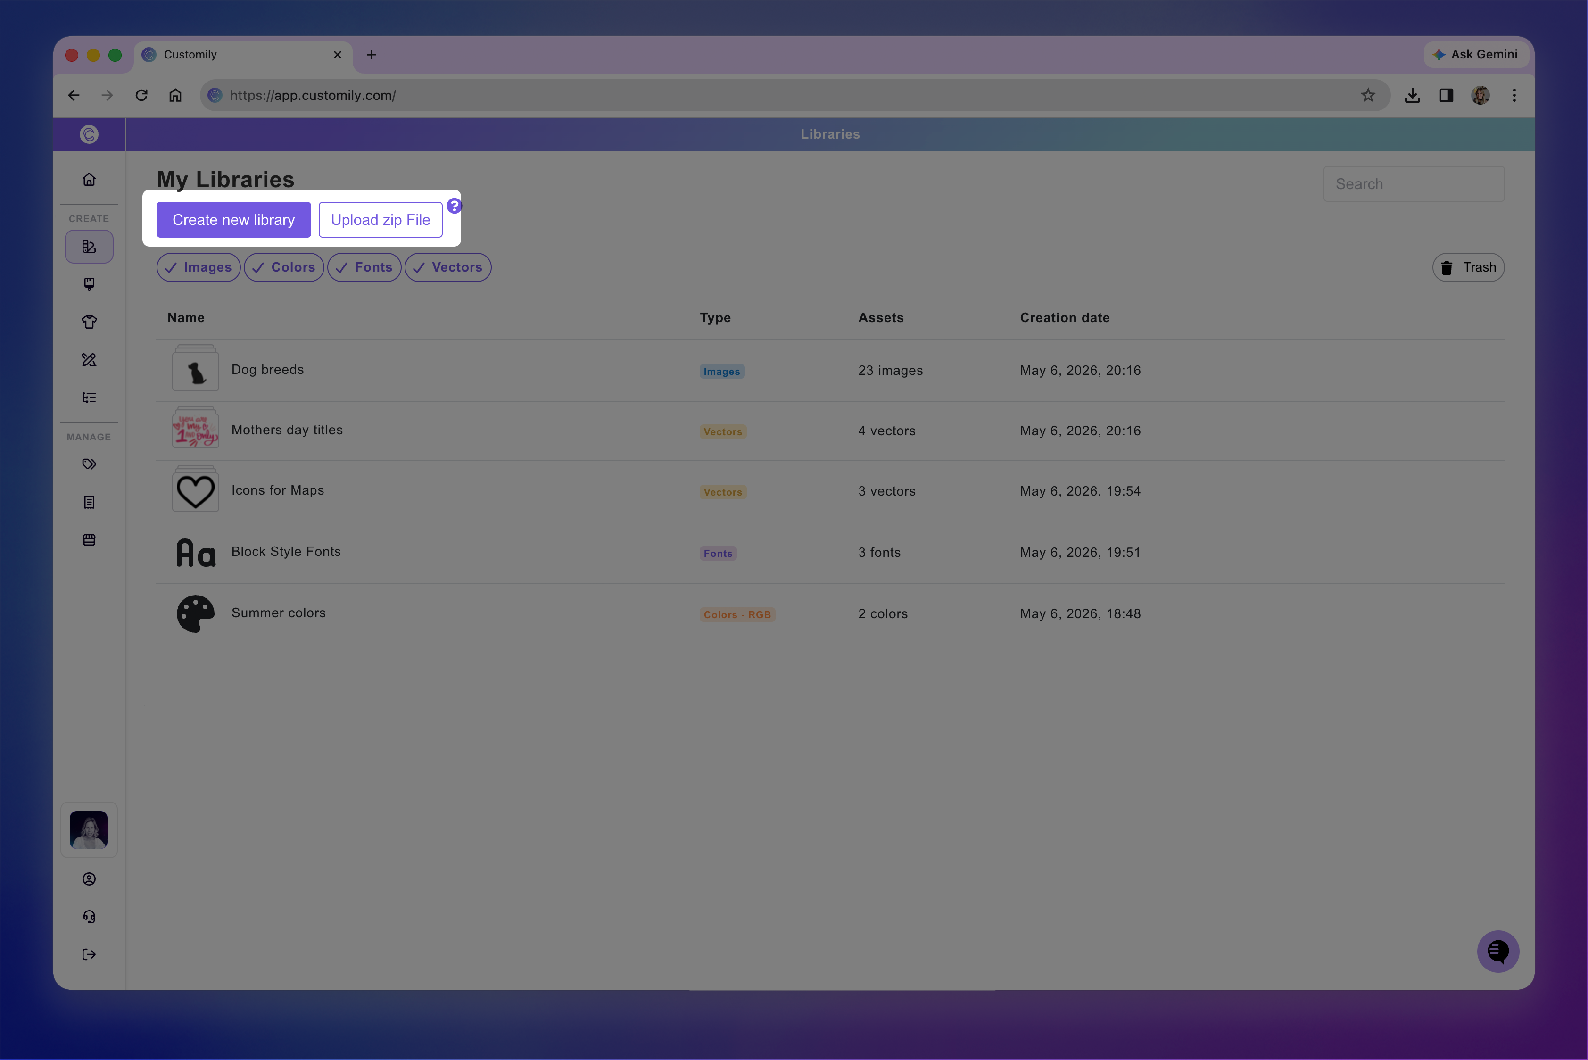Open the tags icon under MANAGE
1588x1060 pixels.
tap(89, 464)
